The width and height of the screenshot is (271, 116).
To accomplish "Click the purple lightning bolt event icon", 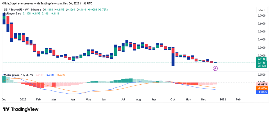I will 215,69.
